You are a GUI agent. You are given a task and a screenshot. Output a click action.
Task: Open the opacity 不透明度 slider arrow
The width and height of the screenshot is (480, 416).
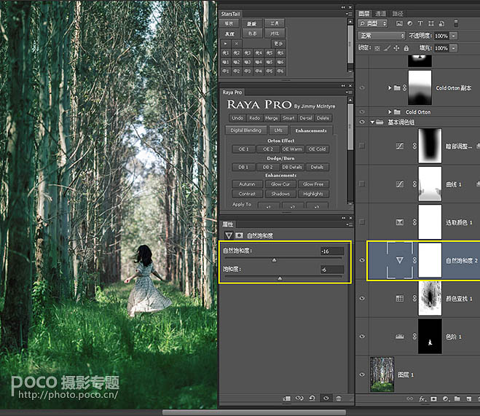point(454,36)
